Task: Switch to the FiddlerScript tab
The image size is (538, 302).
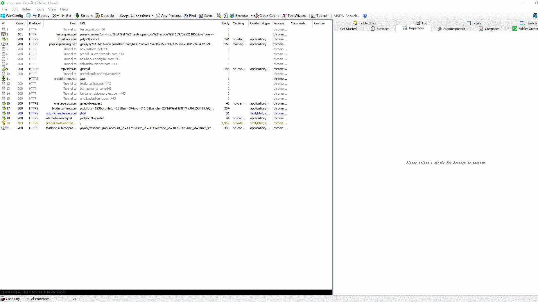Action: coord(365,23)
